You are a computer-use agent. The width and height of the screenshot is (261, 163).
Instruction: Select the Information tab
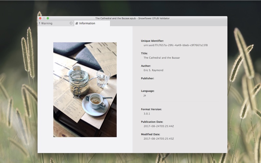click(92, 23)
